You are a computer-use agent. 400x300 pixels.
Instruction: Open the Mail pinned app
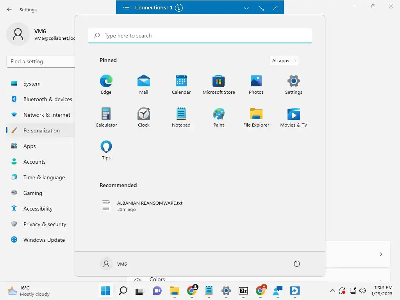[144, 84]
